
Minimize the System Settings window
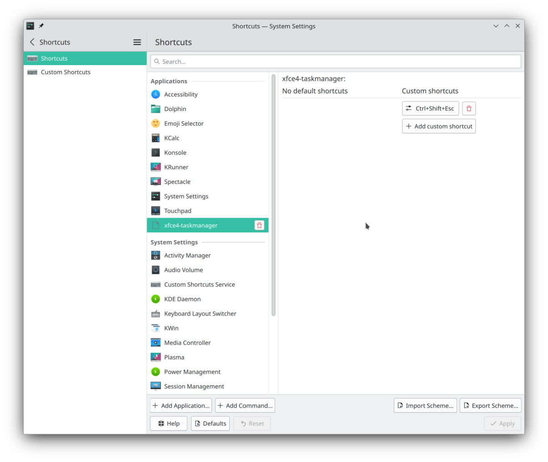[496, 26]
